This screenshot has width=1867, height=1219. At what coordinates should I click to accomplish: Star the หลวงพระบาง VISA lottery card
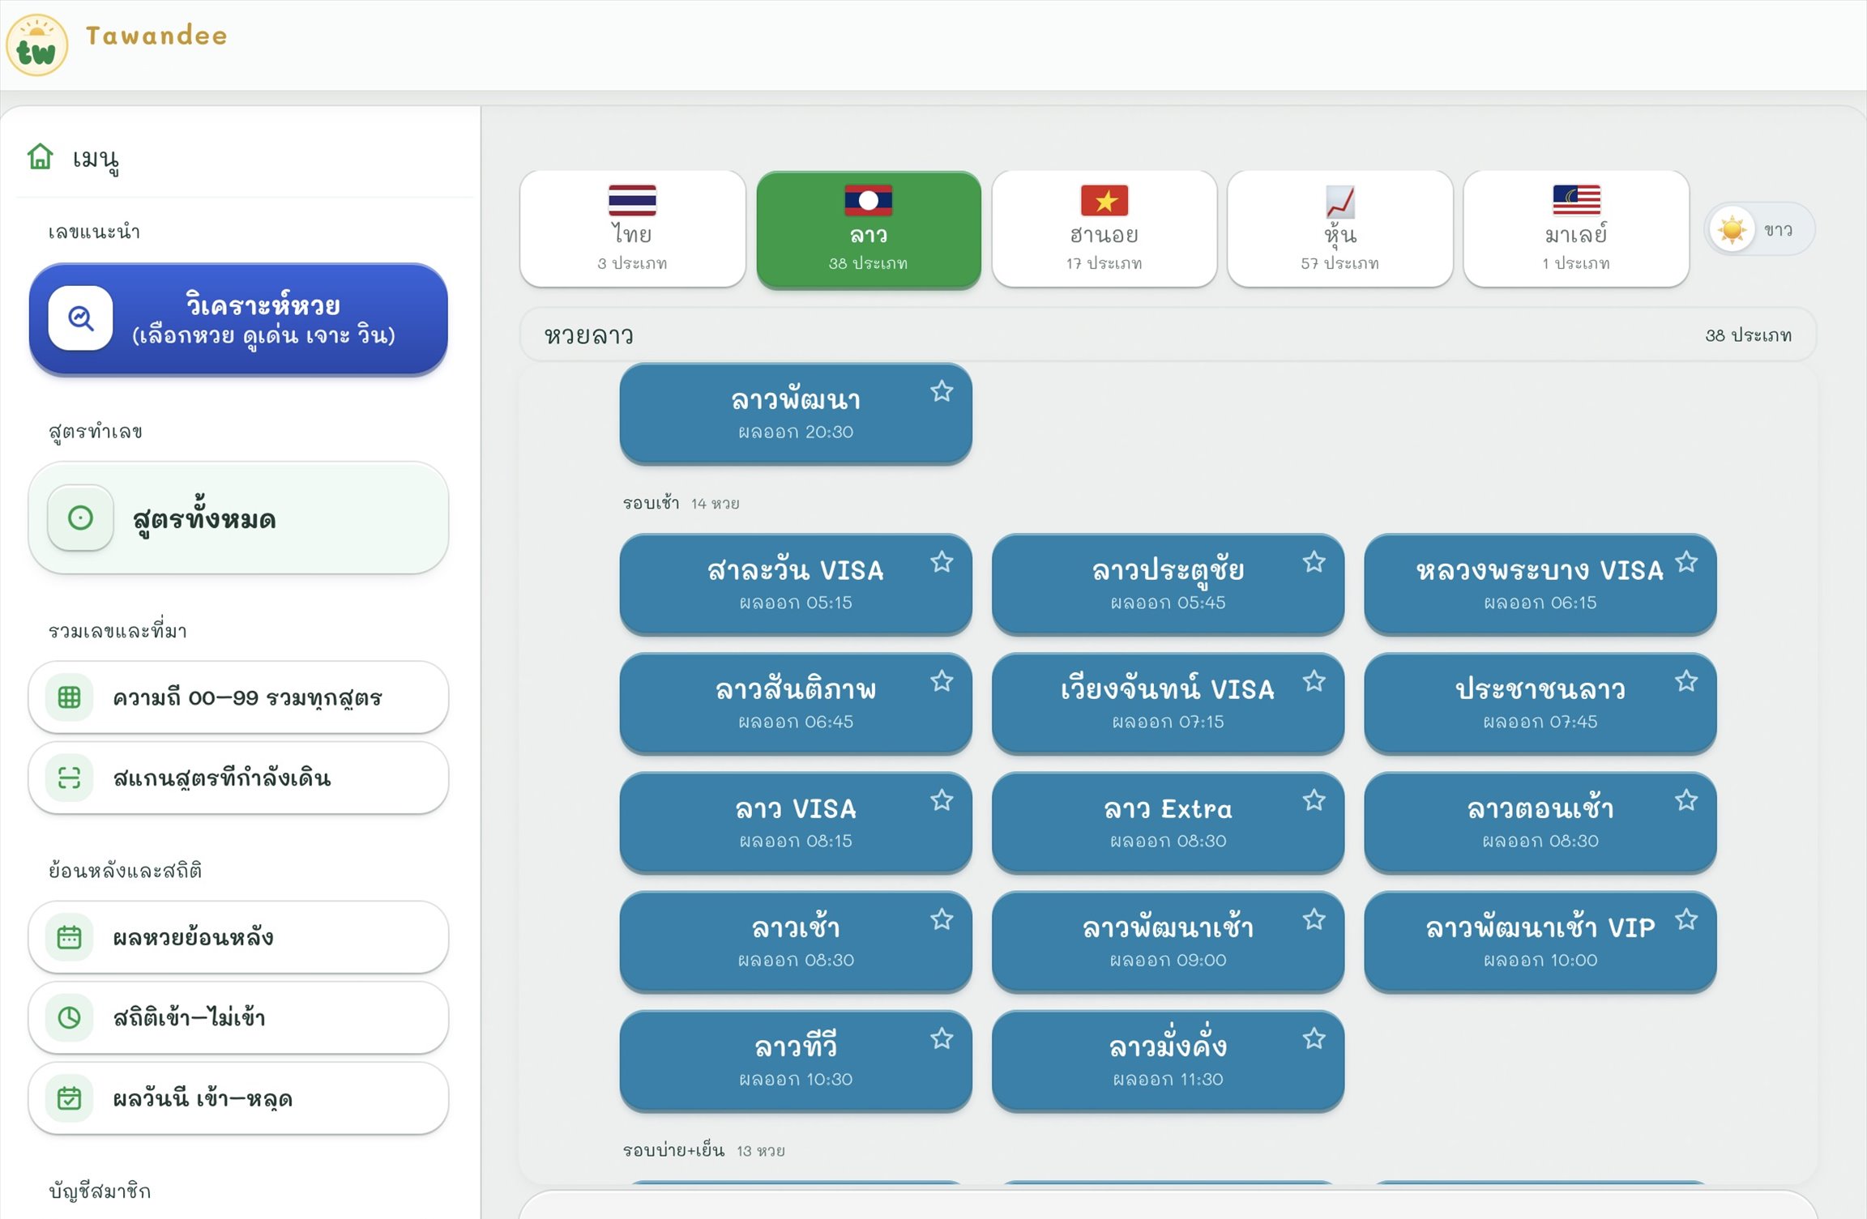1686,562
